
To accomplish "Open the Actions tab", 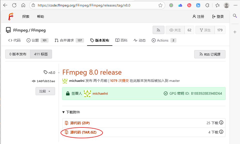I will 164,40.
